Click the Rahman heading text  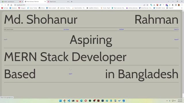pyautogui.click(x=156, y=19)
